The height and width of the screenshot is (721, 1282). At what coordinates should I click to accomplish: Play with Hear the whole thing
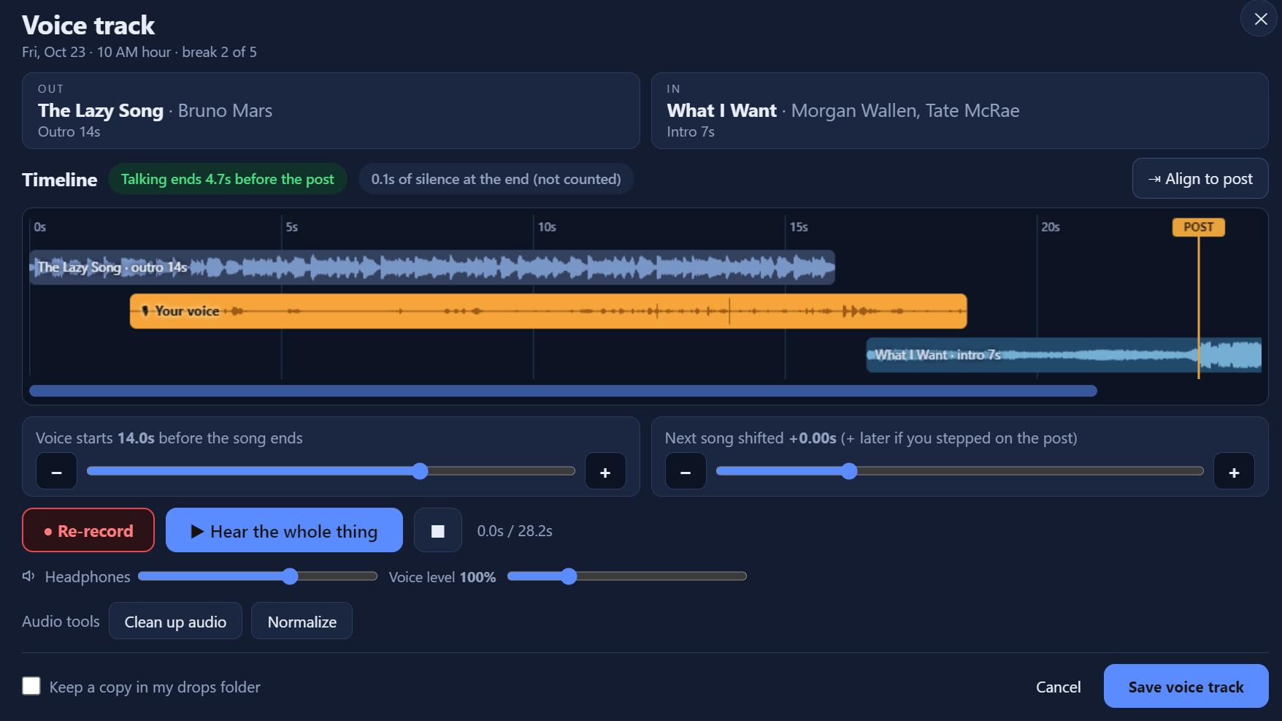coord(284,531)
